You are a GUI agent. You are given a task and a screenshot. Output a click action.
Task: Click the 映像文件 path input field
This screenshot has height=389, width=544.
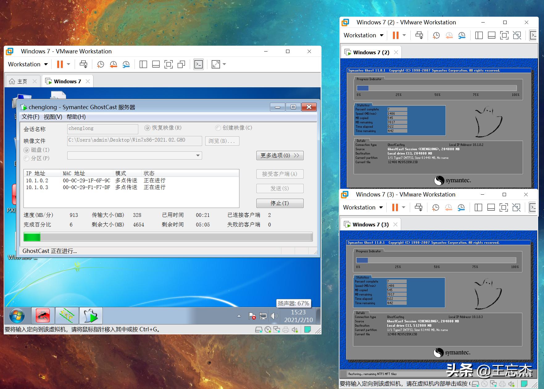pos(134,140)
